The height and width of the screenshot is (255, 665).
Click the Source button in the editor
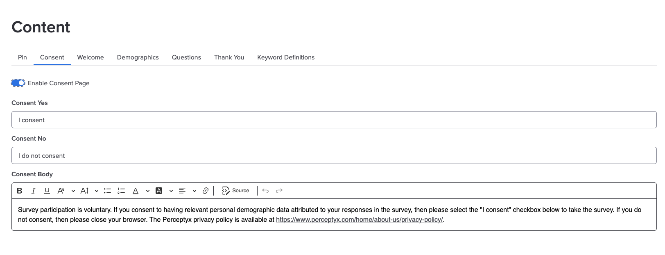(x=235, y=191)
